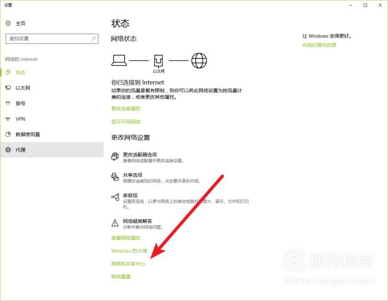This screenshot has height=301, width=388.
Task: Open the 显示可用网络 link
Action: 126,122
